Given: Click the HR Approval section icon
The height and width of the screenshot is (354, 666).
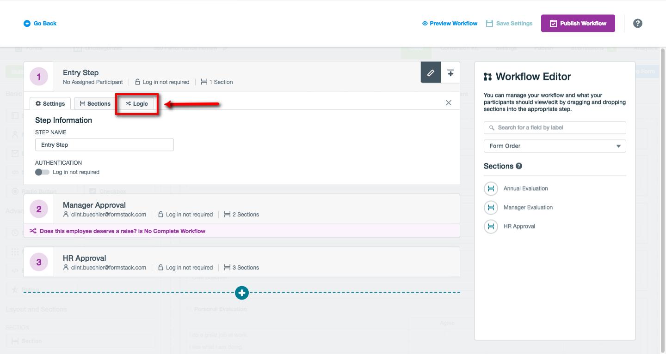Looking at the screenshot, I should coord(490,226).
